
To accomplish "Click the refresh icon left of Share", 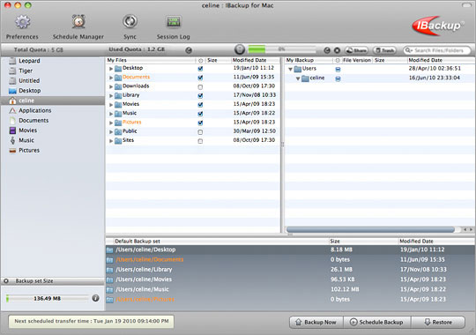I will pyautogui.click(x=327, y=50).
